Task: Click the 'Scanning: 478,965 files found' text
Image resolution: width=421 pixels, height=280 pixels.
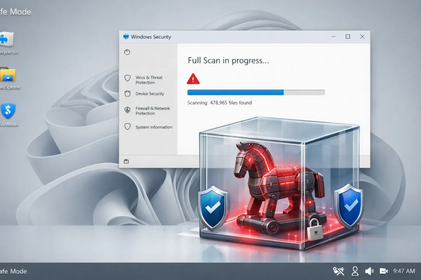Action: [x=220, y=102]
